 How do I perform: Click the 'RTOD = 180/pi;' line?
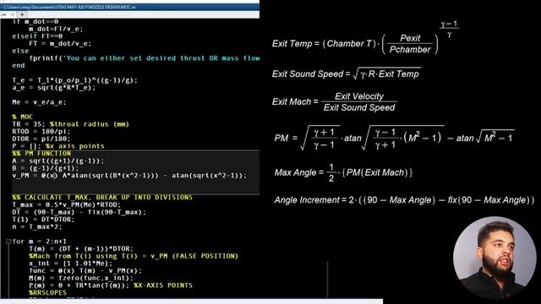(x=41, y=132)
